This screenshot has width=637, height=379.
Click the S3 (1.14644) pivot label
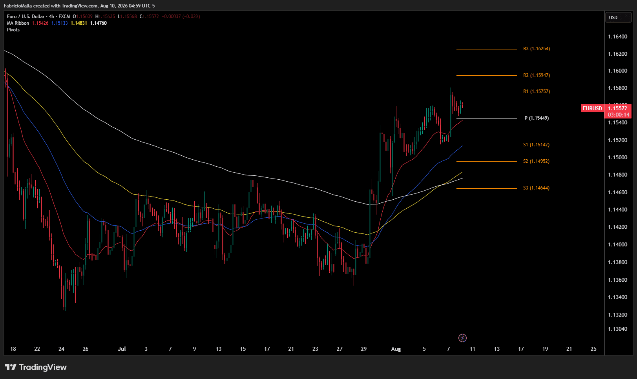536,188
